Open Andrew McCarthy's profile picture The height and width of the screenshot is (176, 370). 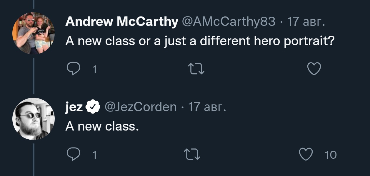point(34,33)
